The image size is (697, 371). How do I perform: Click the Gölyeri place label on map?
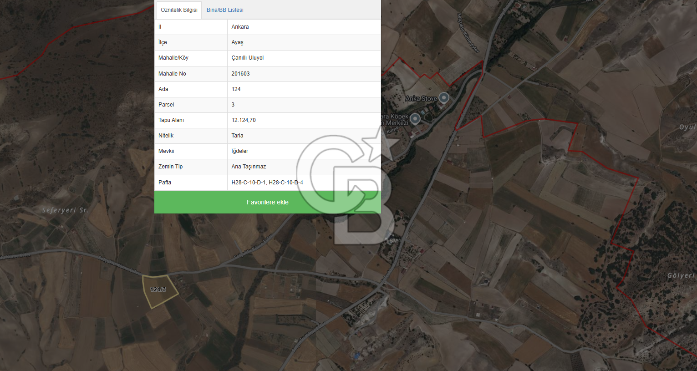click(x=681, y=275)
